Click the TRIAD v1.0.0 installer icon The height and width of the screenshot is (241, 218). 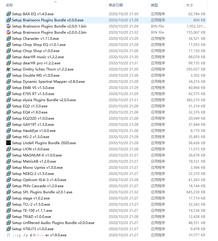[x=8, y=216]
